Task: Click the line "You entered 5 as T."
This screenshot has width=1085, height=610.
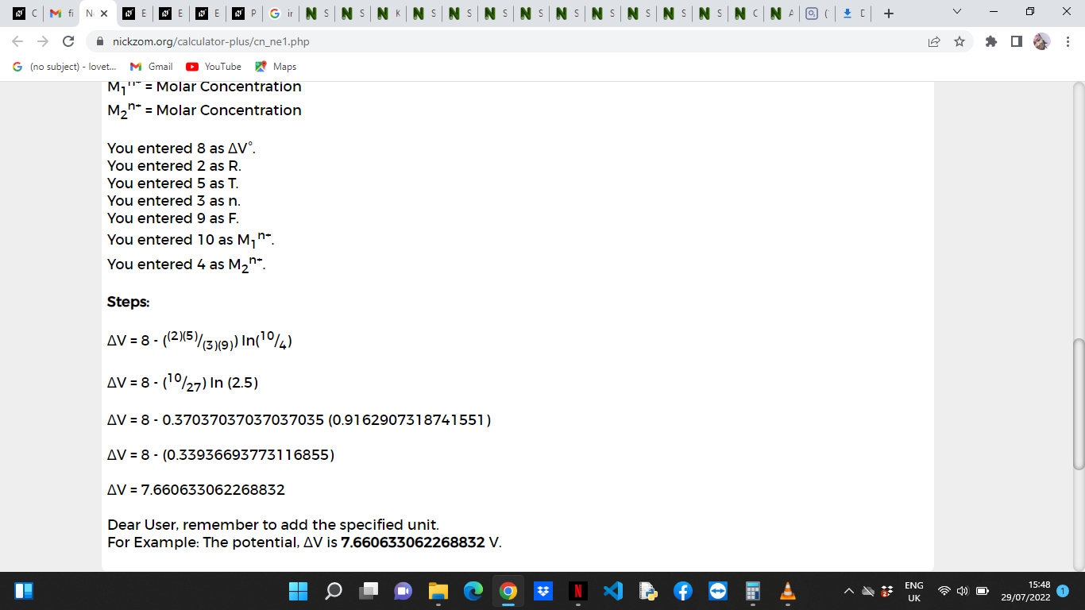Action: 173,183
